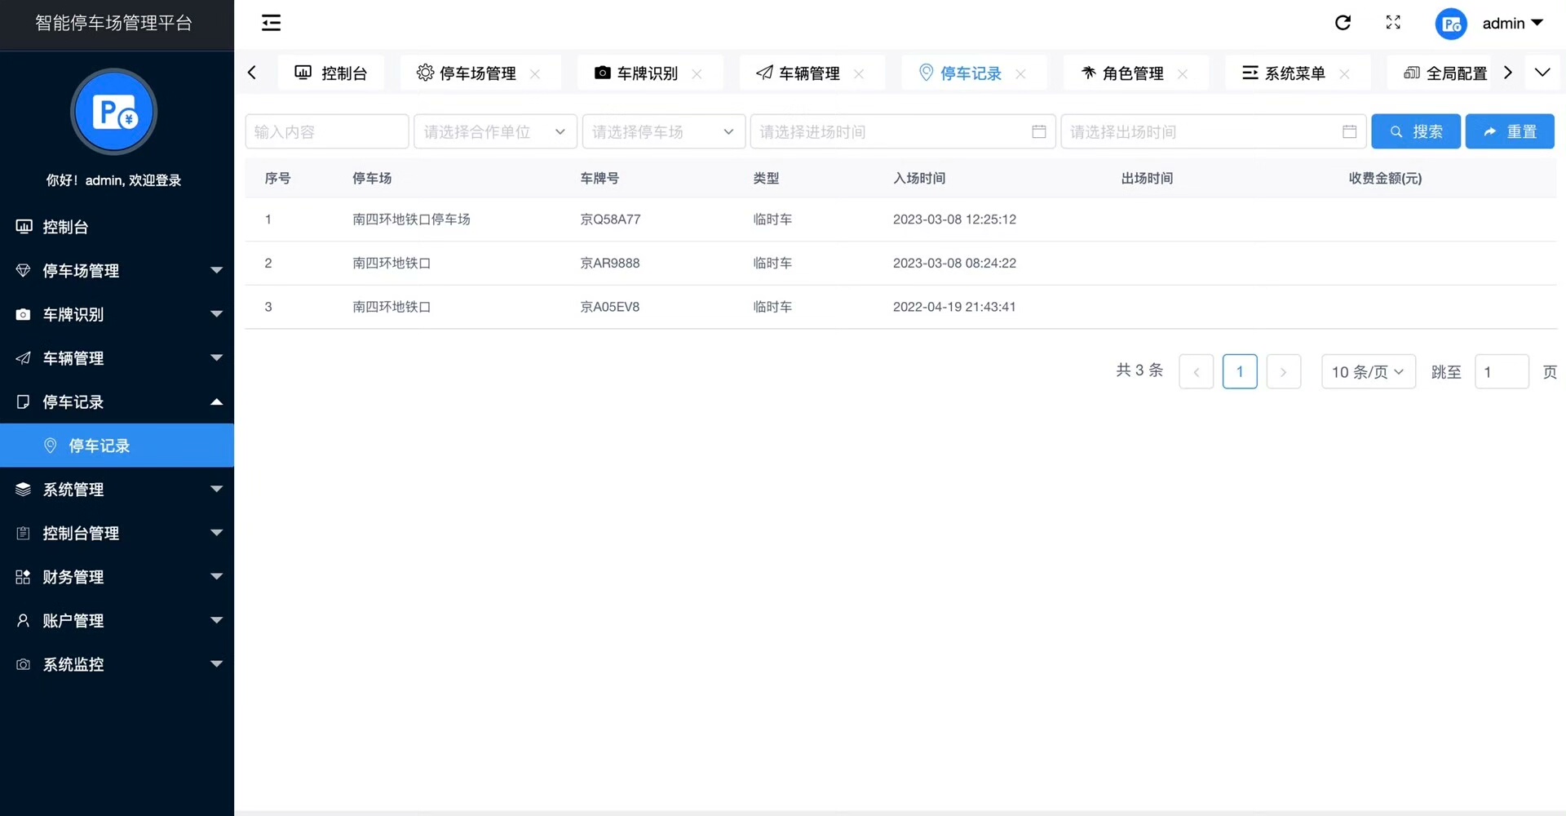Click the 重置 button
1566x816 pixels.
(x=1509, y=131)
